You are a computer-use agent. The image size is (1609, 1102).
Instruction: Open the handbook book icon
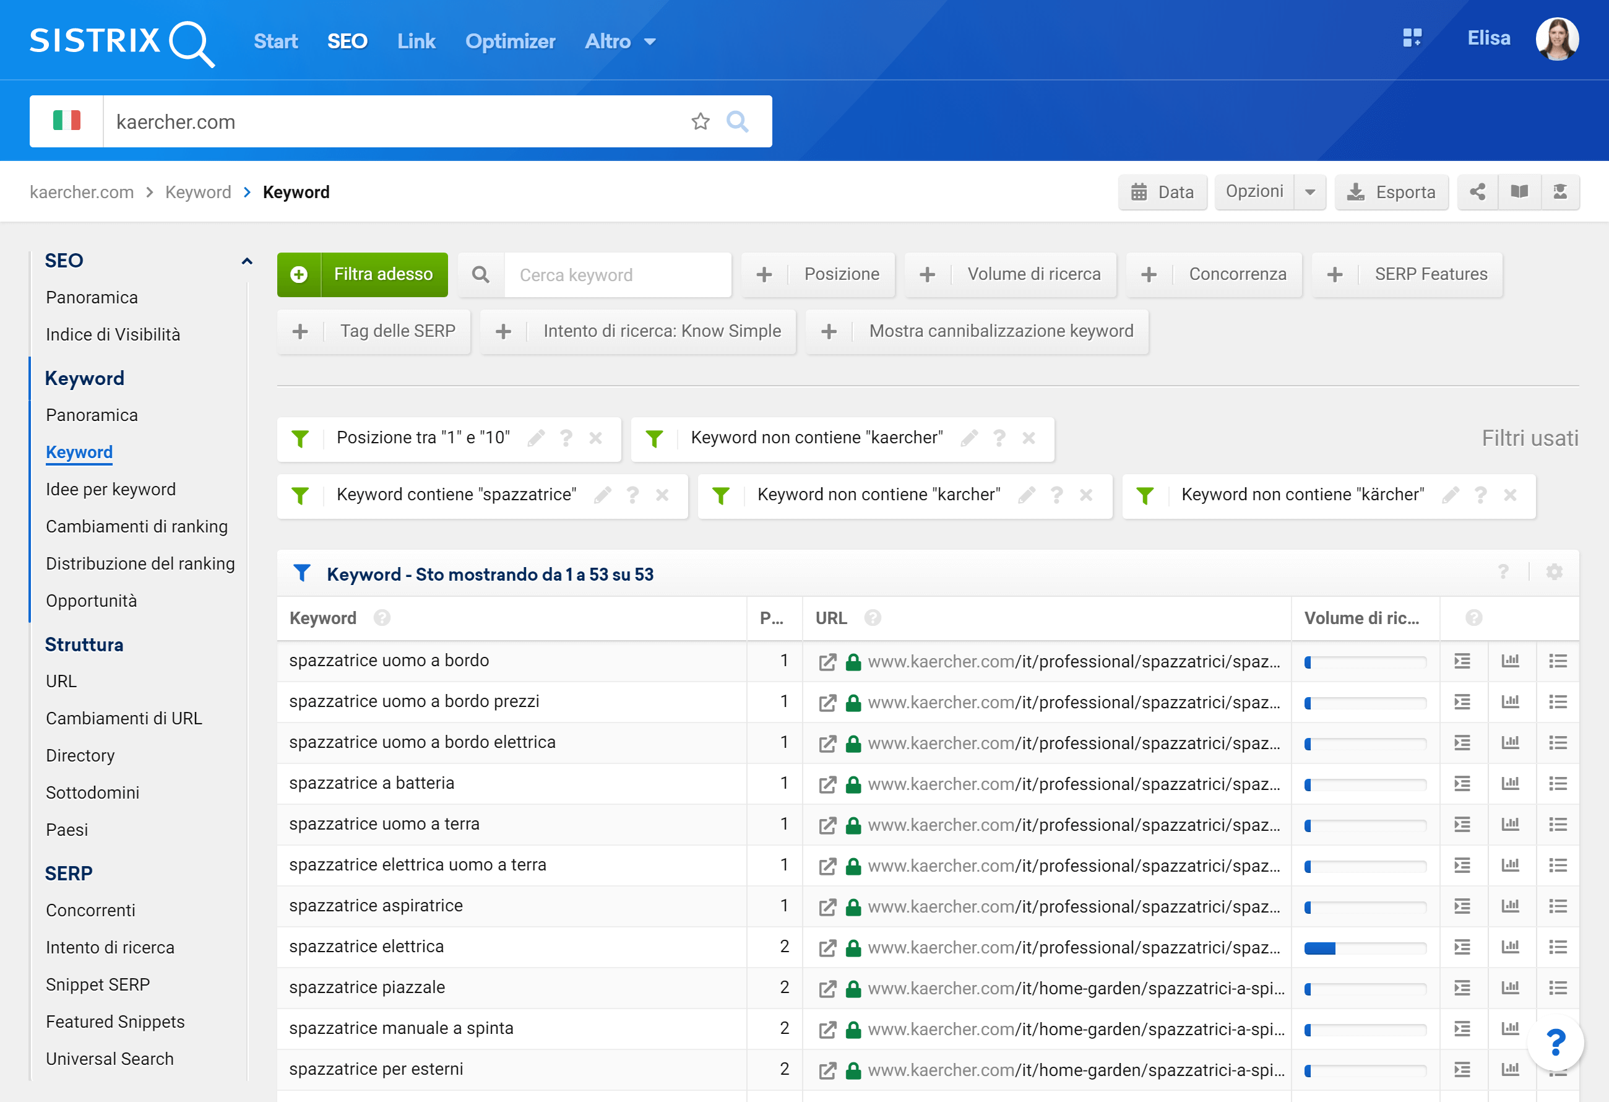click(x=1519, y=192)
